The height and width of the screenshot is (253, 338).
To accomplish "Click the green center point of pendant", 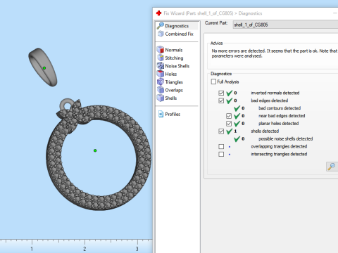I will pyautogui.click(x=95, y=150).
